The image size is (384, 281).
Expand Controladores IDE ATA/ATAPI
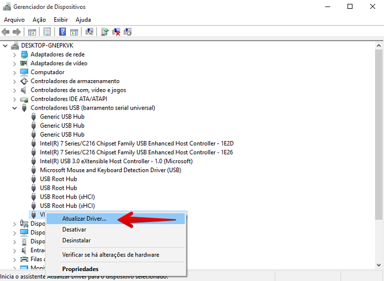pos(14,100)
